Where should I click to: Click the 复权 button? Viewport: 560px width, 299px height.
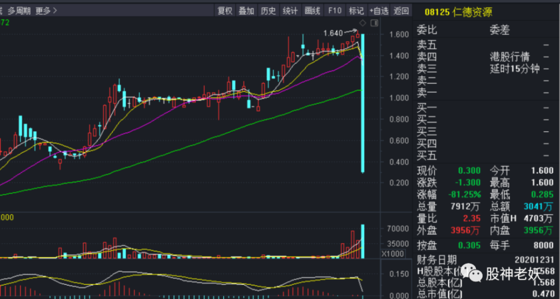(225, 11)
